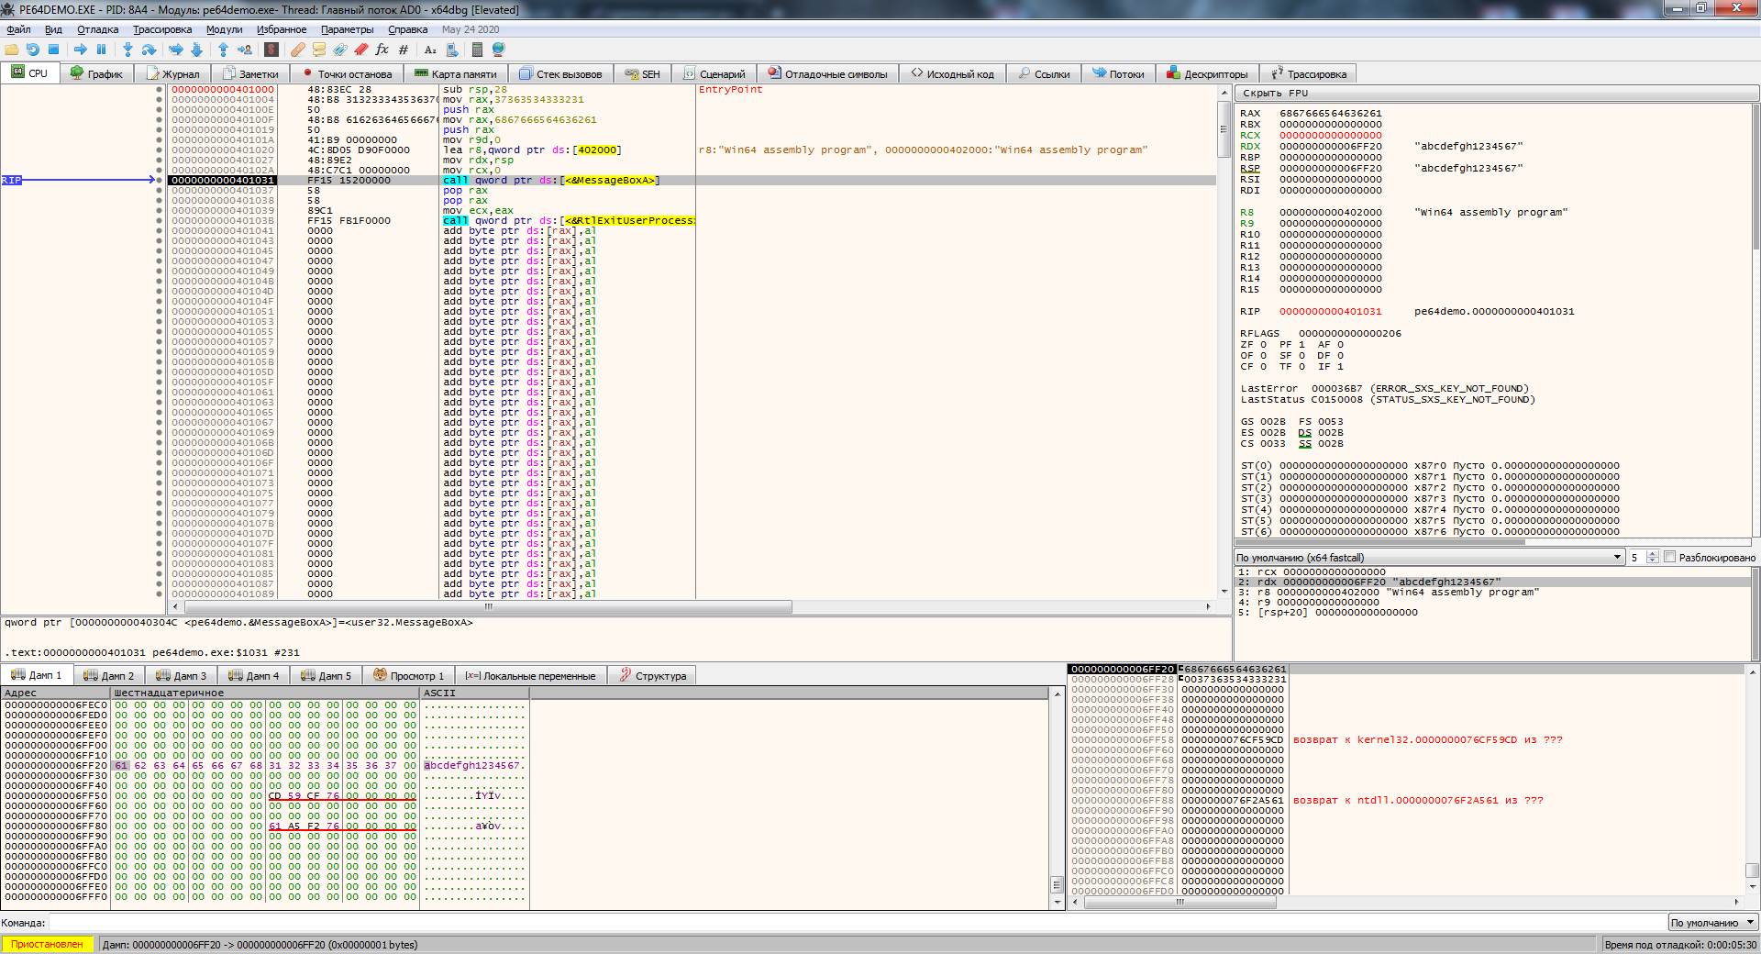Click the Open file folder icon
This screenshot has width=1761, height=954.
click(12, 50)
